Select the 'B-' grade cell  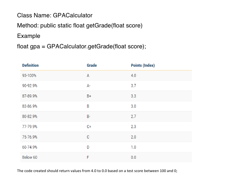pos(89,117)
